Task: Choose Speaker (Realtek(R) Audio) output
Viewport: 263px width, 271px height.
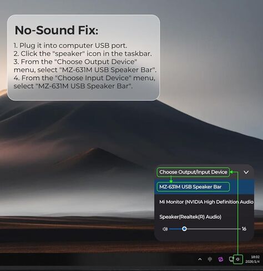Action: point(204,217)
